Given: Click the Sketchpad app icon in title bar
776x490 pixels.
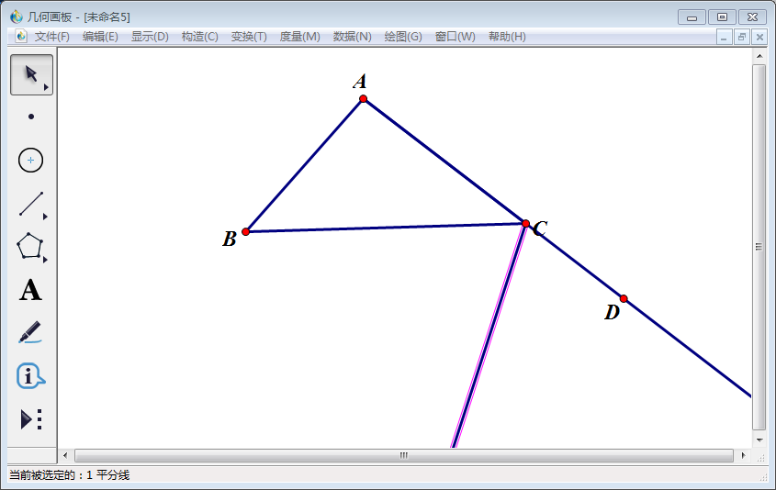Looking at the screenshot, I should point(17,17).
